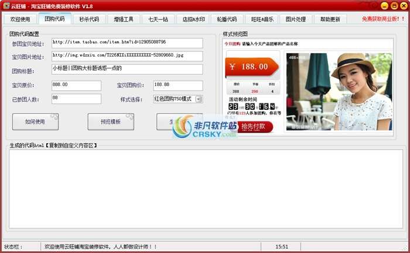Open the 增强工具 tab
Screen dimensions: 410x253
(x=124, y=19)
